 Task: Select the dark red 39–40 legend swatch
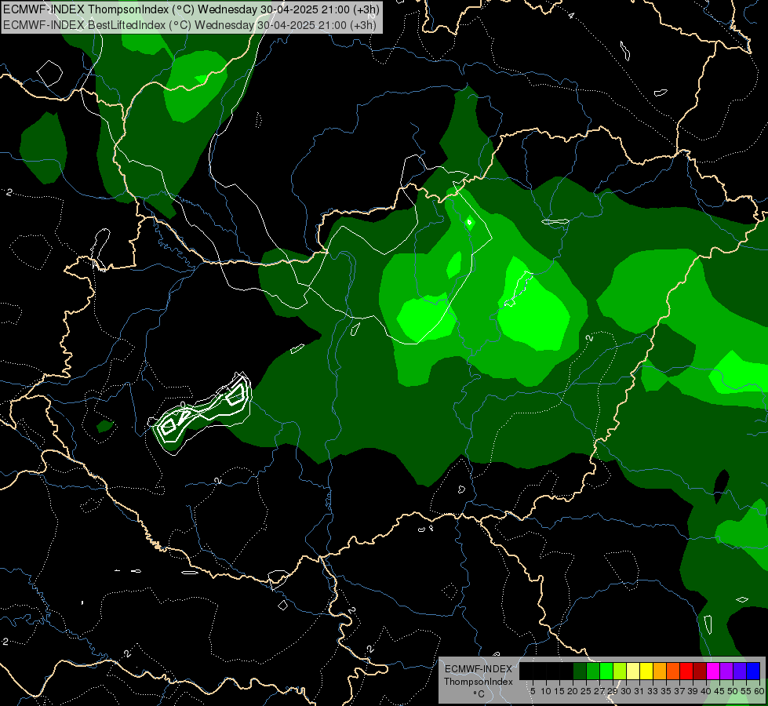click(700, 671)
